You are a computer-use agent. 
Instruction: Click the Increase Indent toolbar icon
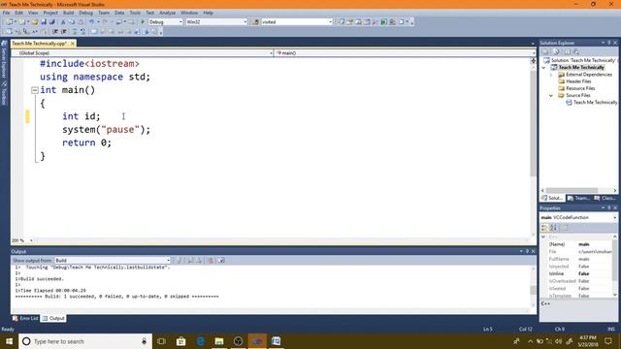tap(64, 32)
